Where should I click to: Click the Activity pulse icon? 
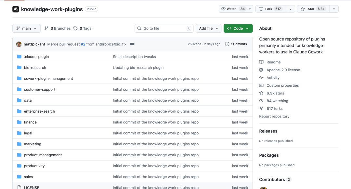point(261,78)
